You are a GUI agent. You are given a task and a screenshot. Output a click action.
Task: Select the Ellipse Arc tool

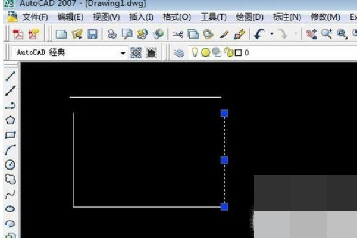point(11,224)
